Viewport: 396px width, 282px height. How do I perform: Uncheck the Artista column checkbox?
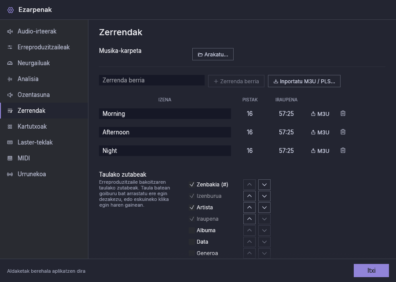tap(192, 208)
